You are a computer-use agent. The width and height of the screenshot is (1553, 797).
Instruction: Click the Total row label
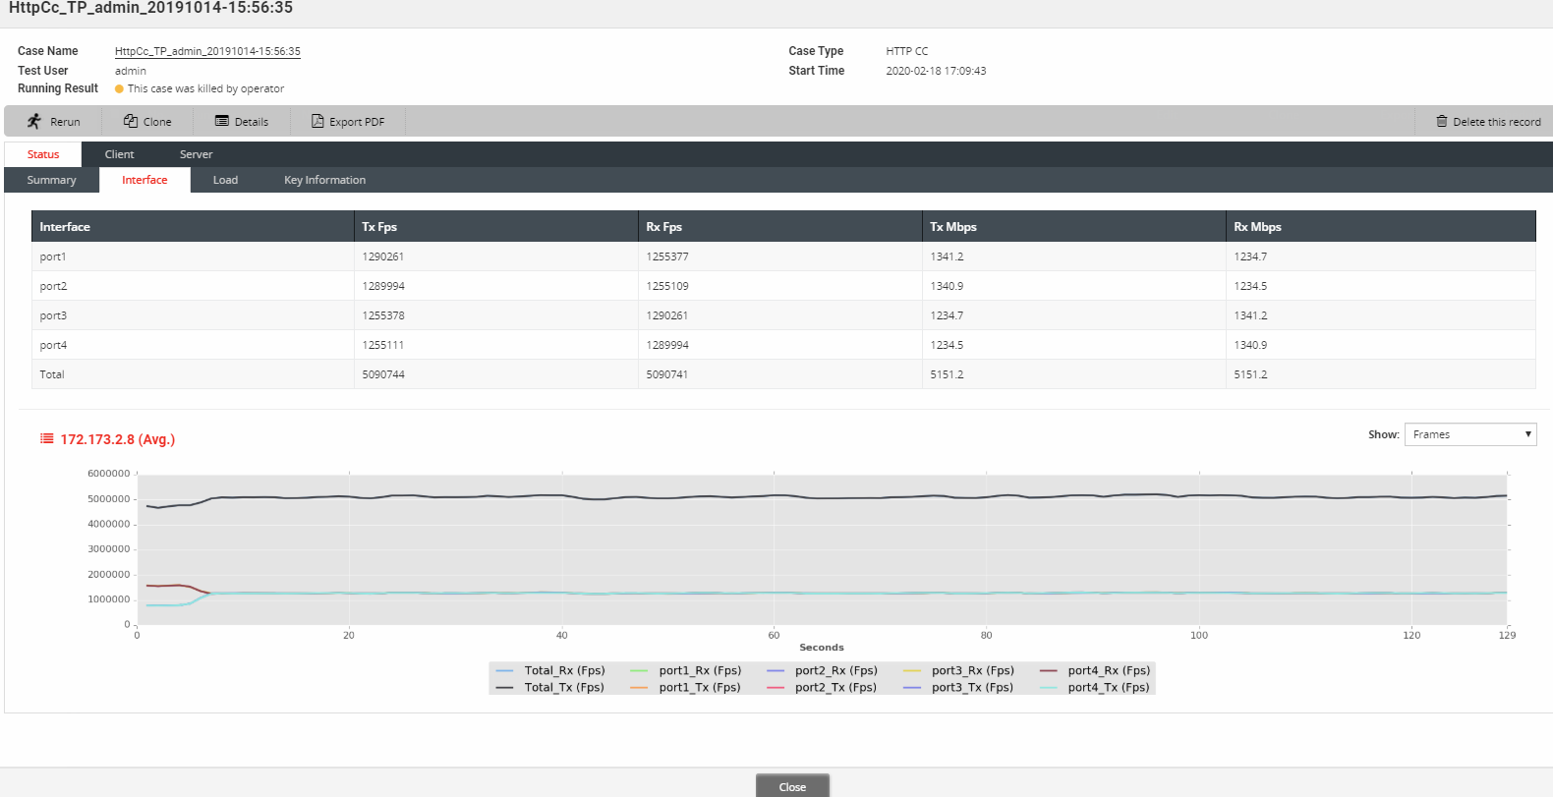[x=52, y=374]
